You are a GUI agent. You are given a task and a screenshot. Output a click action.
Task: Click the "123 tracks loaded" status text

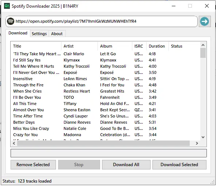(35, 181)
